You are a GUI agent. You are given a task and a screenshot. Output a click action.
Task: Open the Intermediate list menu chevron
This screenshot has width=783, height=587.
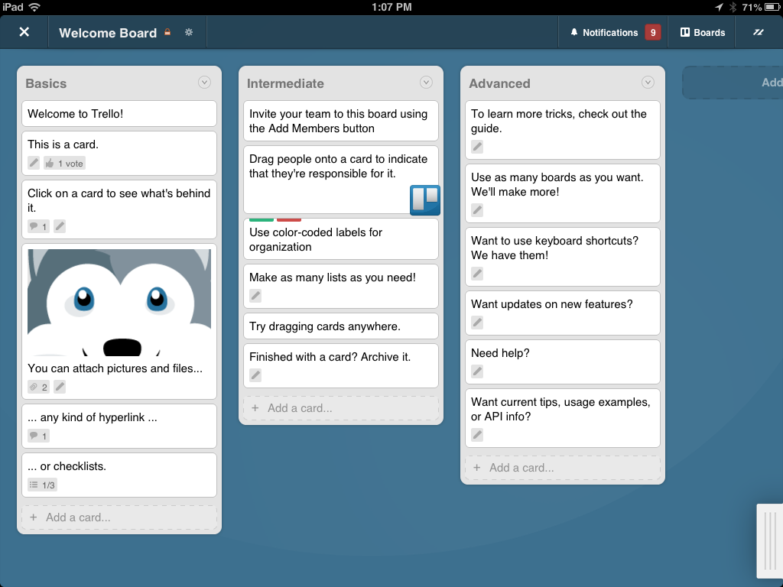click(426, 83)
